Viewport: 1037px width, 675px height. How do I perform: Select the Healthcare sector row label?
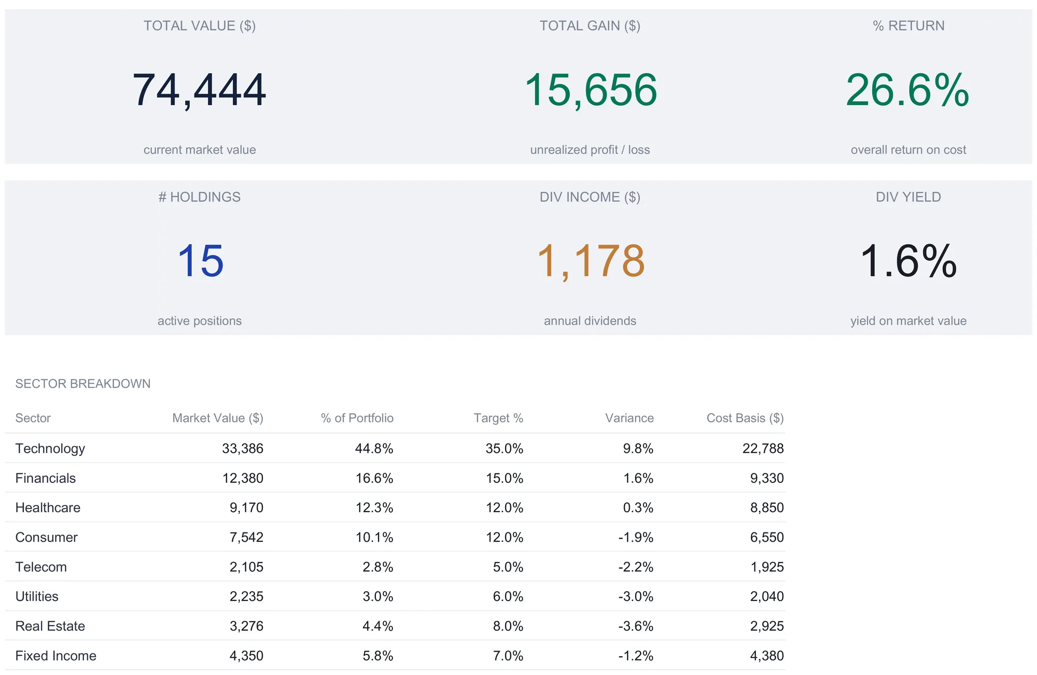point(48,508)
